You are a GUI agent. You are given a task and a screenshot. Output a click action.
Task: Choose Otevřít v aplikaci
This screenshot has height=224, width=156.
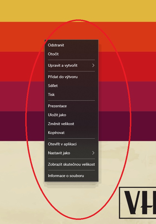71,144
